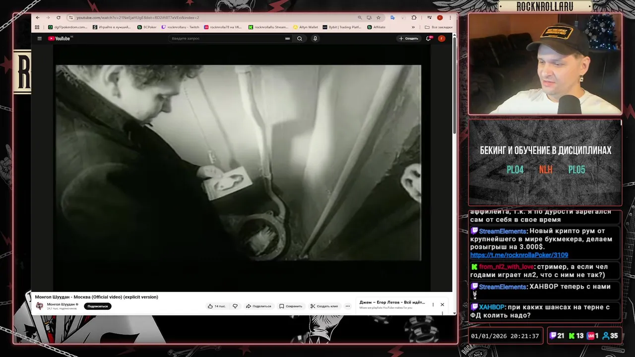Click StreamElements name in crypto room message
This screenshot has height=357, width=635.
[503, 231]
